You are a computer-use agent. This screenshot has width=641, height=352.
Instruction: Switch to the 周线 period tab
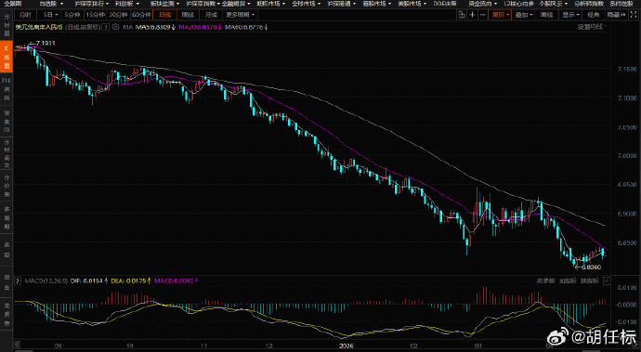pos(188,15)
